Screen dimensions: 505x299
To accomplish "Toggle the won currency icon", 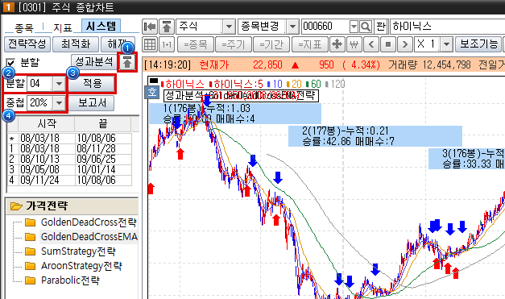I will (x=354, y=44).
